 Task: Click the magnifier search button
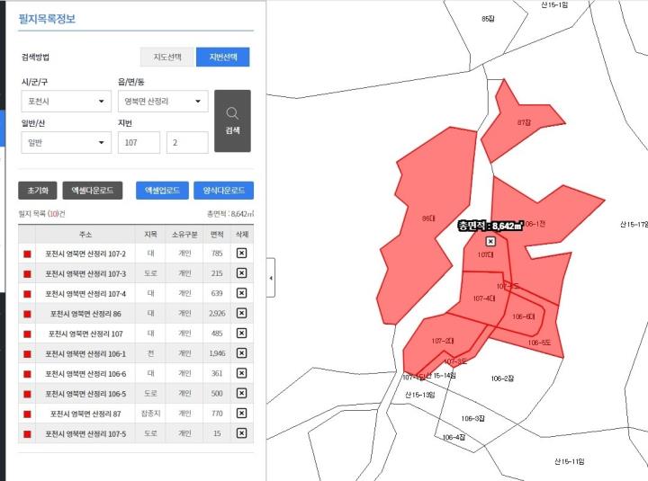coord(232,120)
